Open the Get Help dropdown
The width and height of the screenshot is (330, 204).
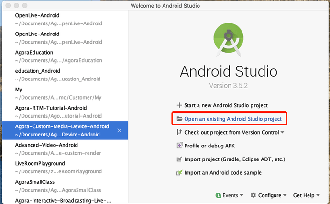pyautogui.click(x=307, y=195)
